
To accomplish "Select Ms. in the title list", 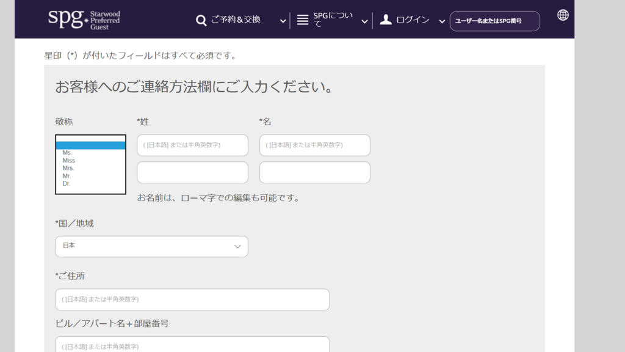I will click(90, 153).
